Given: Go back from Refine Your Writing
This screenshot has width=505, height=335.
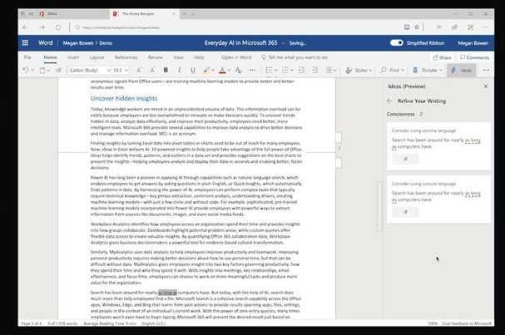Looking at the screenshot, I should click(x=389, y=101).
